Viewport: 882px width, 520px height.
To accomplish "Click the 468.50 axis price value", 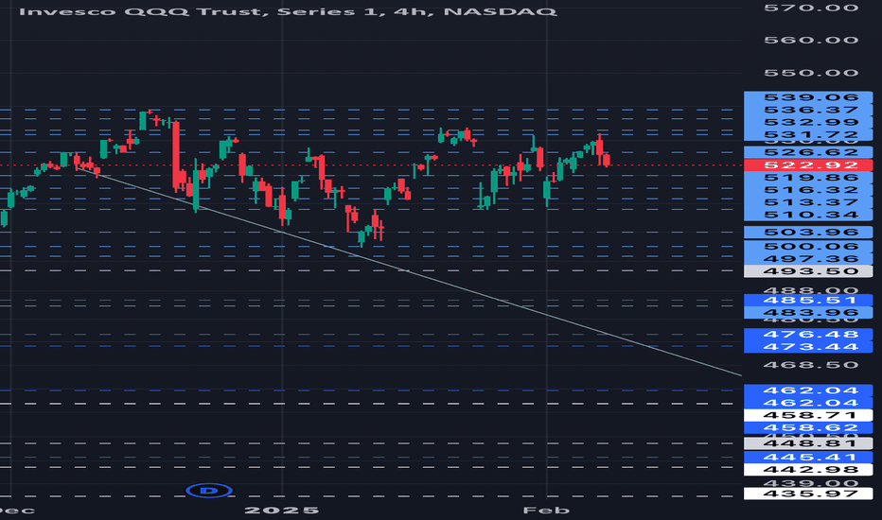I will coord(811,365).
